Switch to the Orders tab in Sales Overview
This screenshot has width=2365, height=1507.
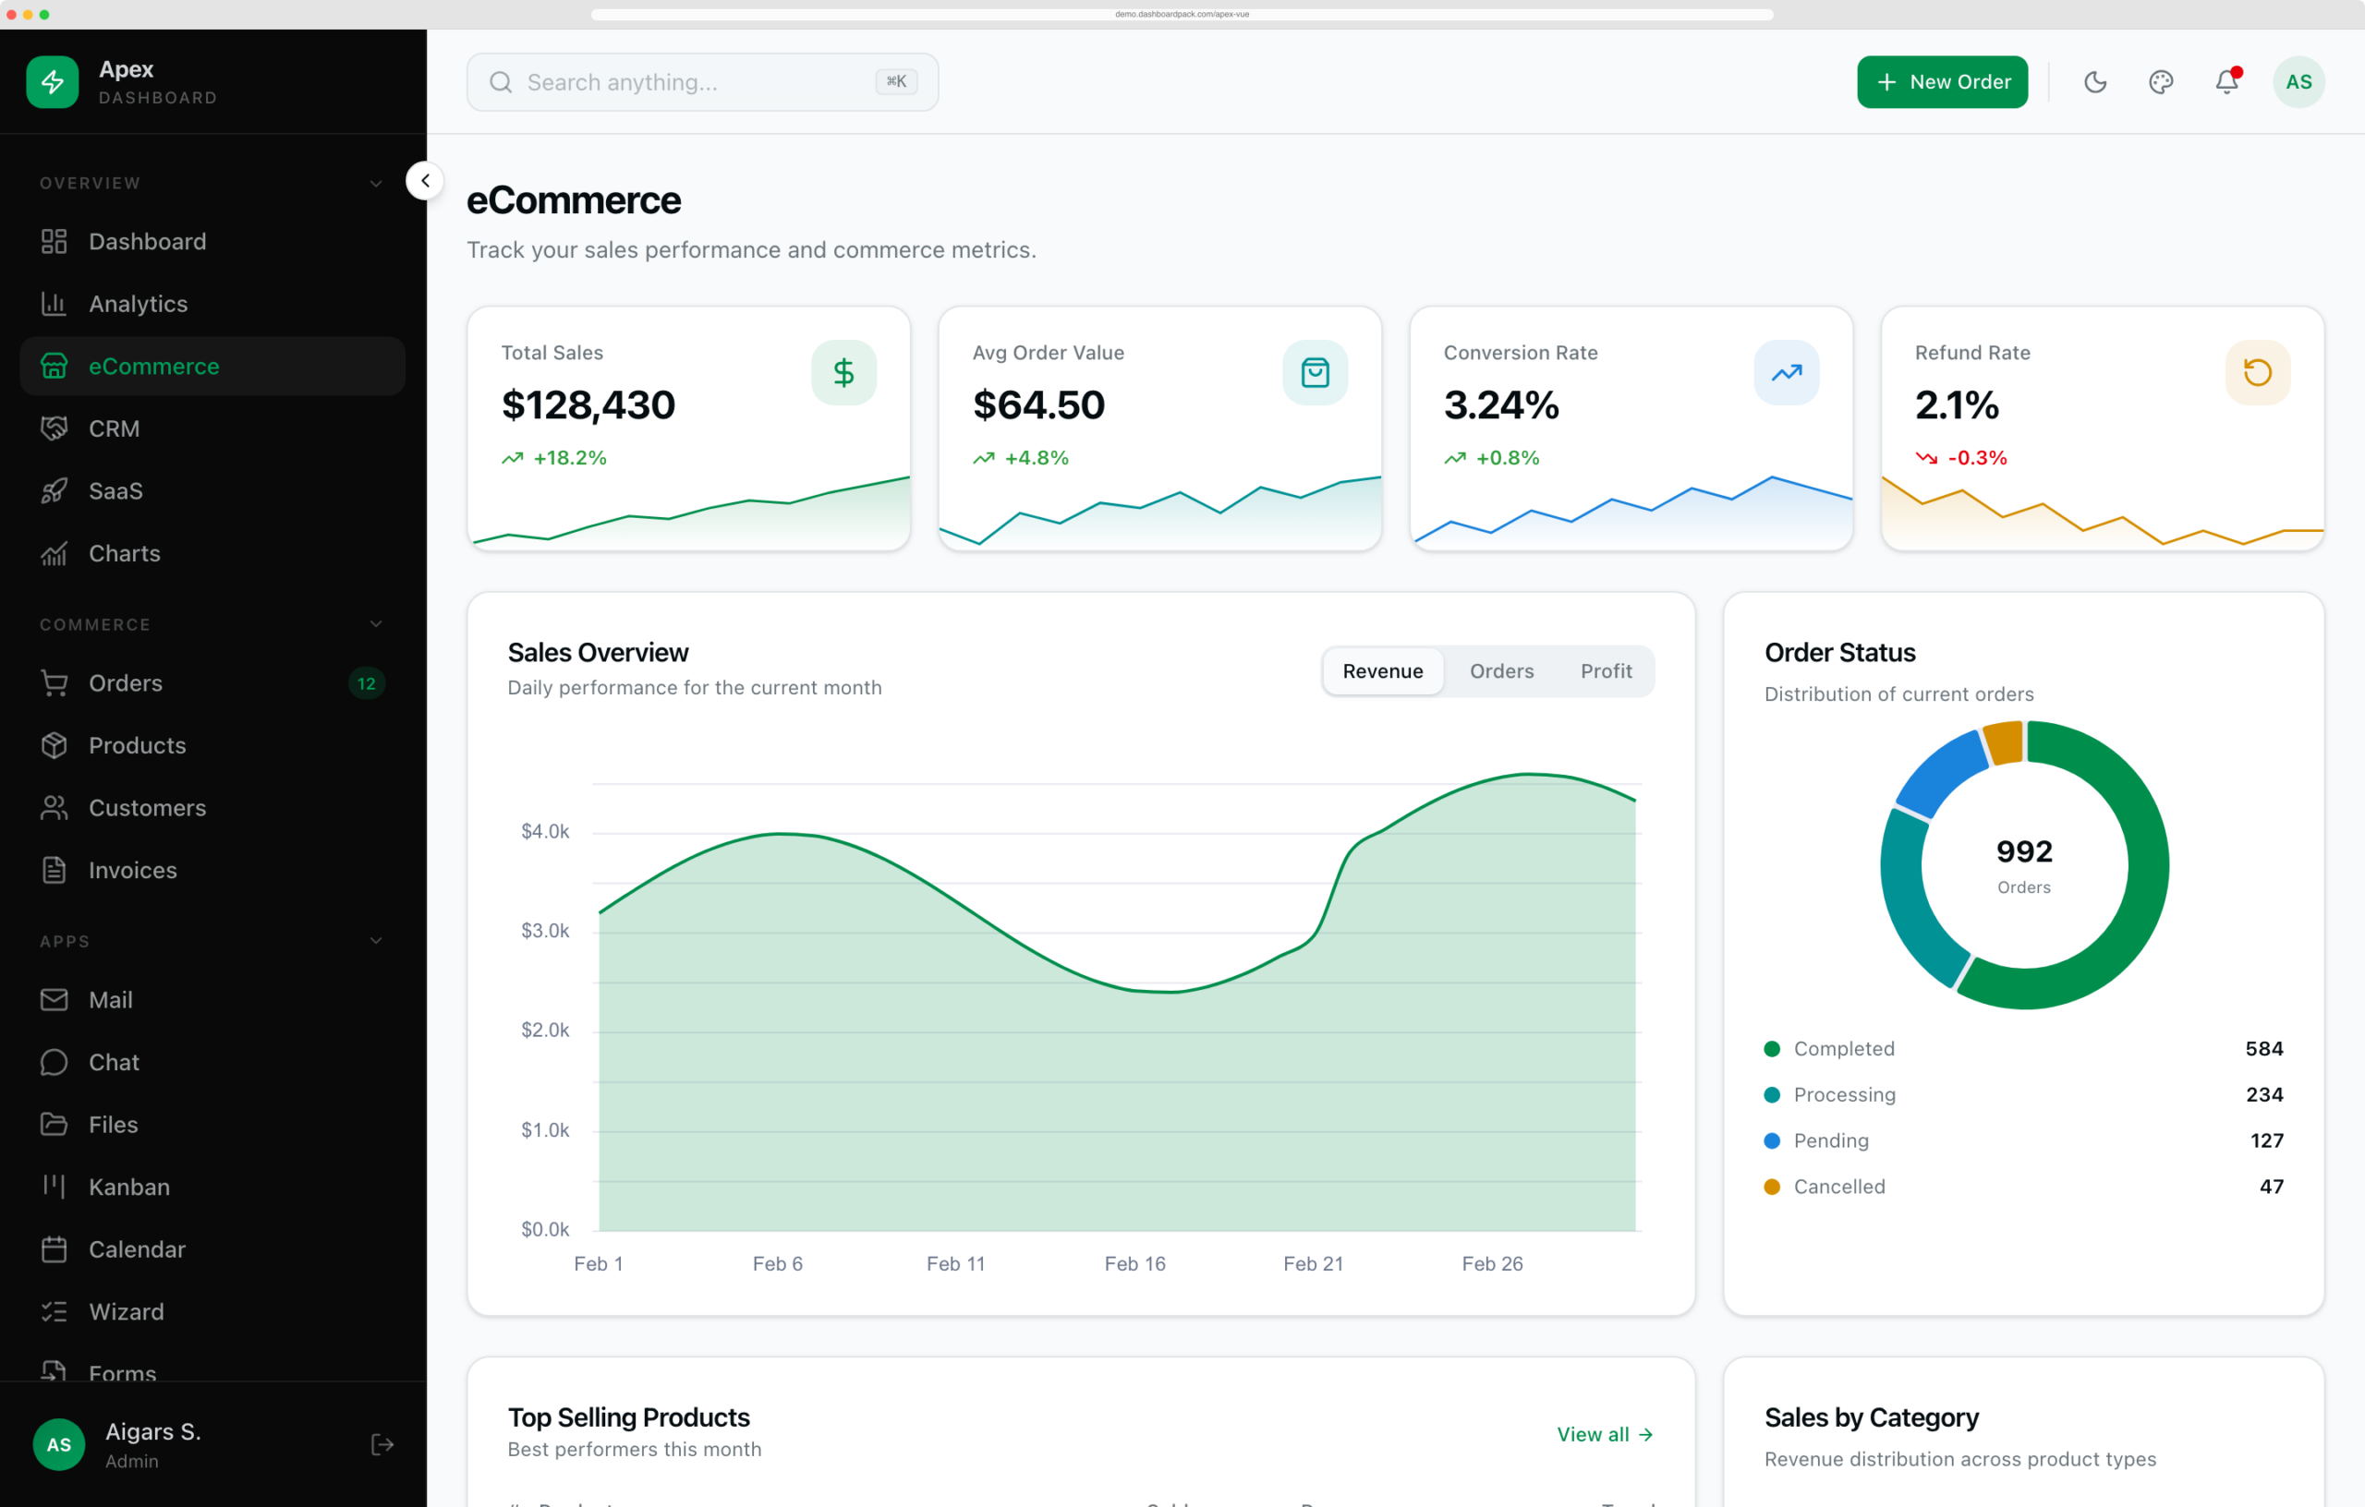coord(1500,671)
